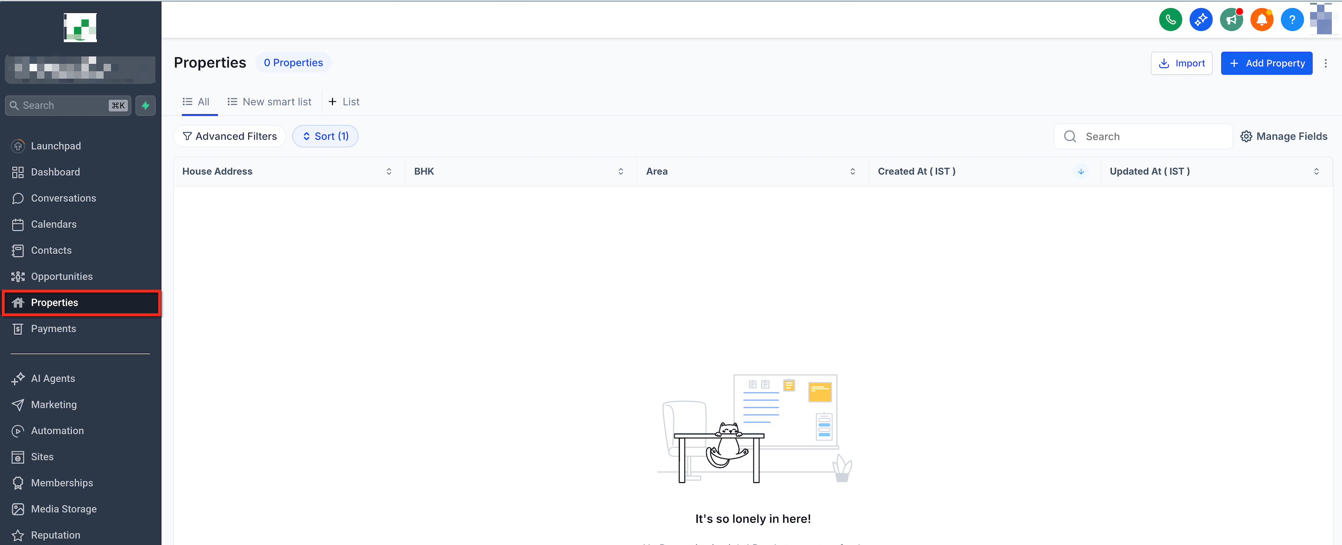Toggle sort on Updated At column
Image resolution: width=1342 pixels, height=545 pixels.
pos(1316,172)
